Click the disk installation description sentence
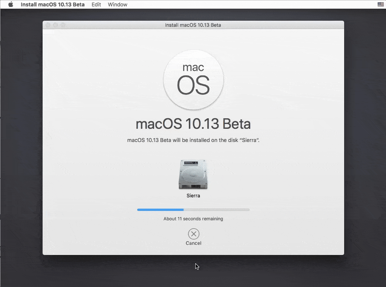The height and width of the screenshot is (287, 386). [193, 140]
